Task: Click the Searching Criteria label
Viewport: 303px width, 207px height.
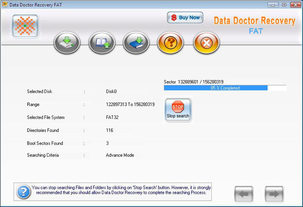Action: (43, 155)
